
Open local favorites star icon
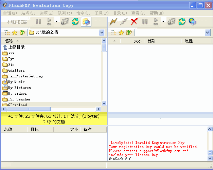[15, 33]
